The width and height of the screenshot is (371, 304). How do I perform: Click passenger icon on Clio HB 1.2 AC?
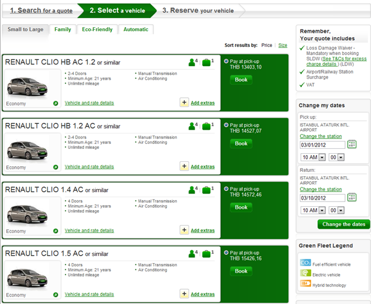tap(192, 126)
